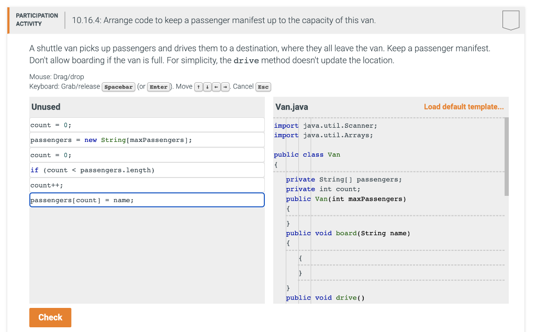This screenshot has width=536, height=332.
Task: Open the Load default template link
Action: (464, 107)
